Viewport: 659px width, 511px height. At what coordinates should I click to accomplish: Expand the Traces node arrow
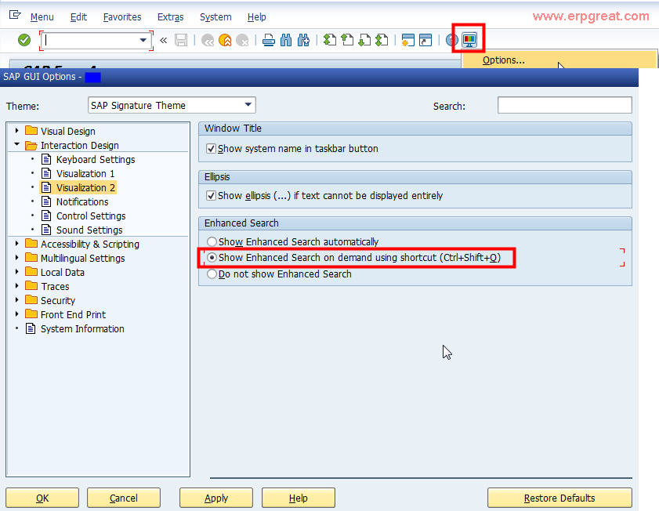coord(16,286)
